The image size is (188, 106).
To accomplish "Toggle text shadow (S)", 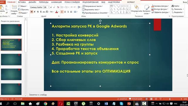I will (x=41, y=12).
